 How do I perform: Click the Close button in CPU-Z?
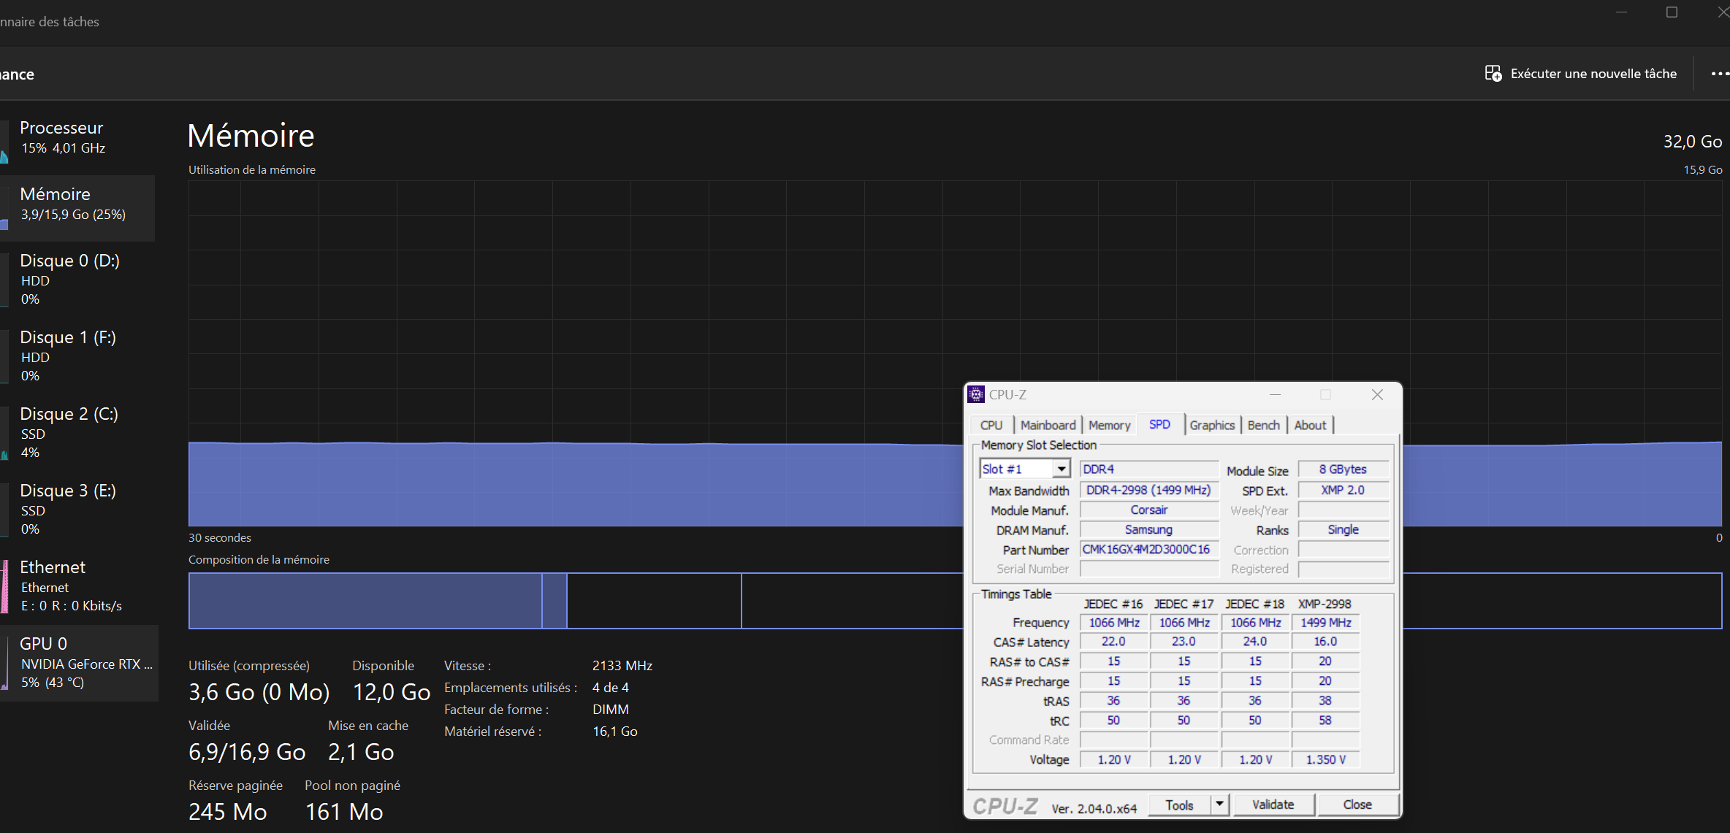(1357, 805)
